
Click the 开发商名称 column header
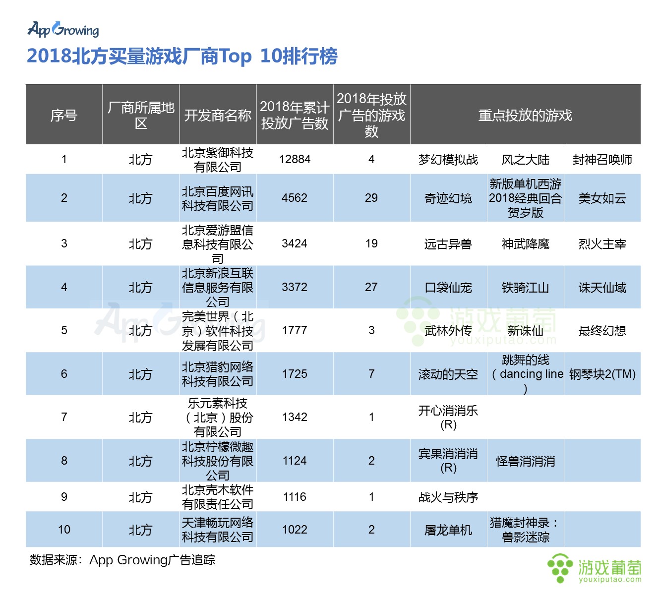click(x=218, y=115)
